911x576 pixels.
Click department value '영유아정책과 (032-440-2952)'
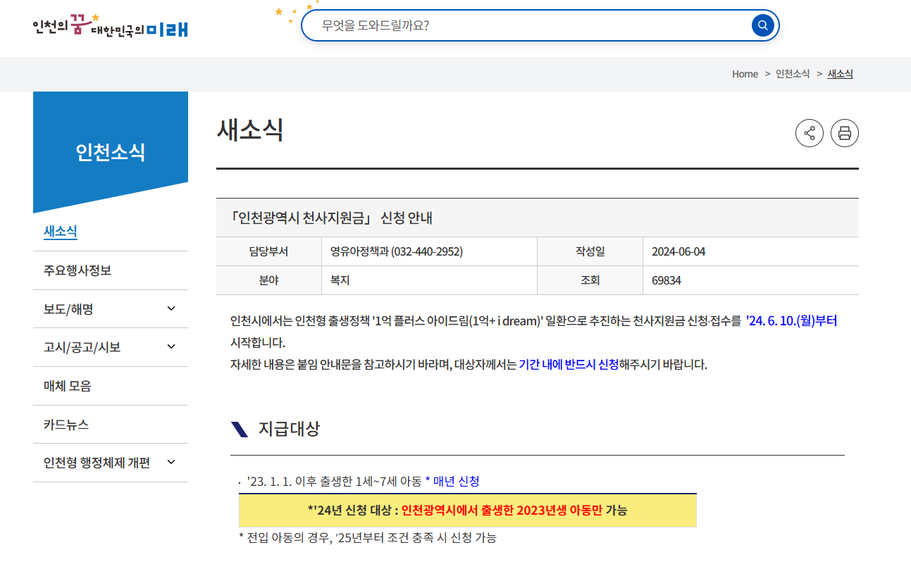coord(397,251)
